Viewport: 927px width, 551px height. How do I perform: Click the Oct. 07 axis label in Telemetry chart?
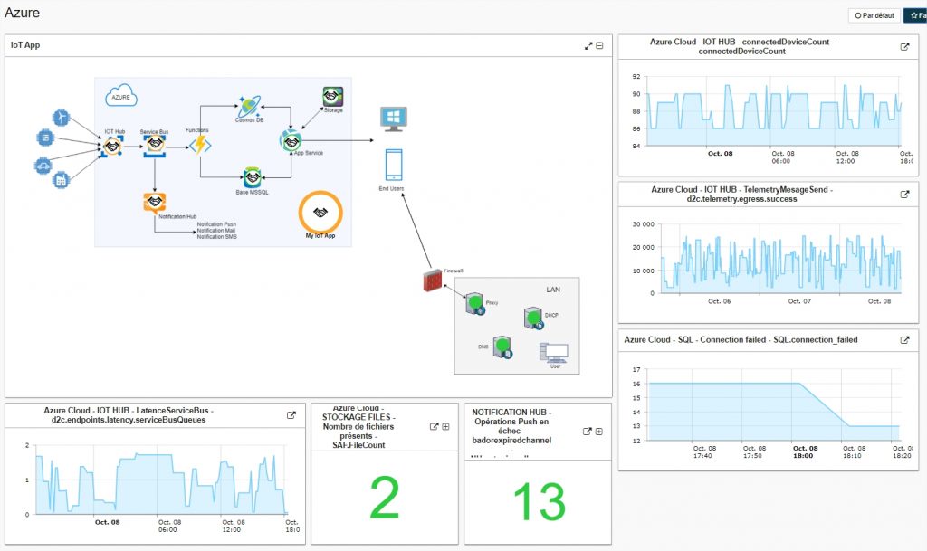[x=799, y=301]
